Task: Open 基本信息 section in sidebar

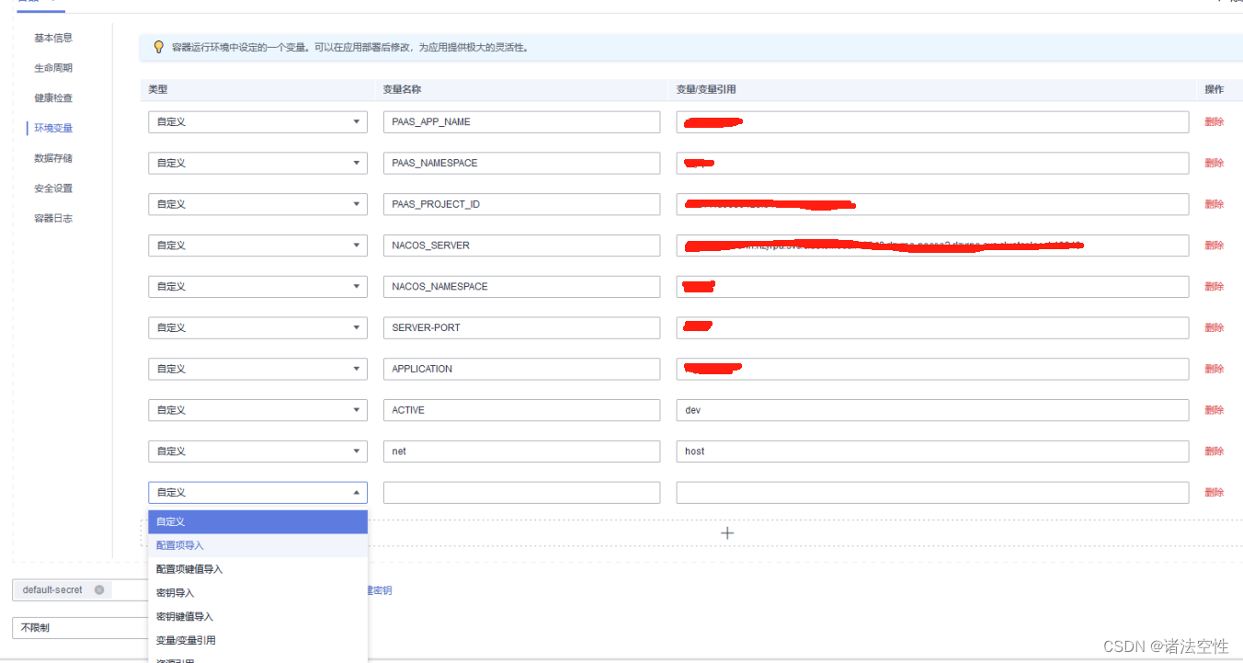Action: pyautogui.click(x=53, y=38)
